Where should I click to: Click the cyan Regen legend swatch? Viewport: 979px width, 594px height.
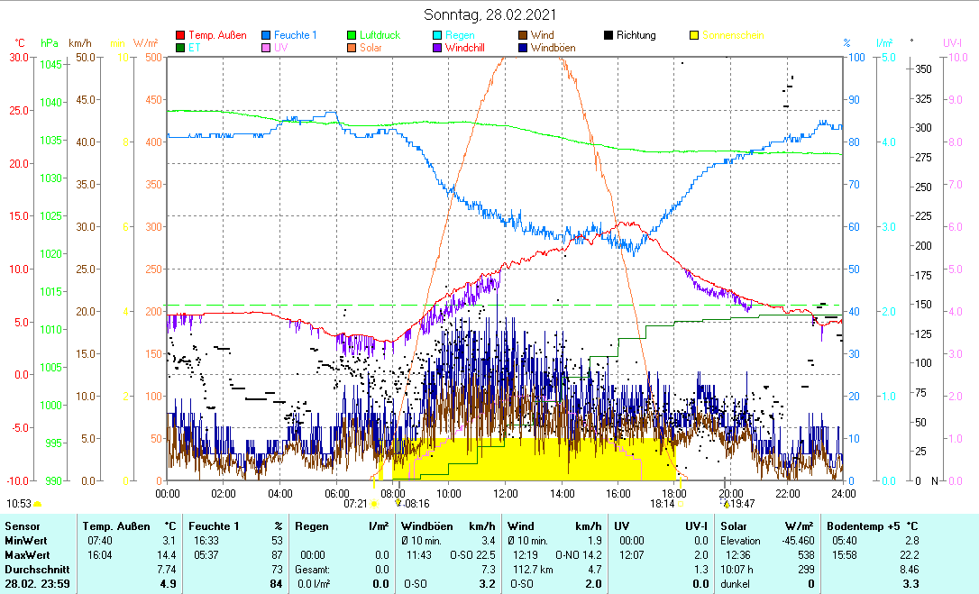pyautogui.click(x=437, y=35)
